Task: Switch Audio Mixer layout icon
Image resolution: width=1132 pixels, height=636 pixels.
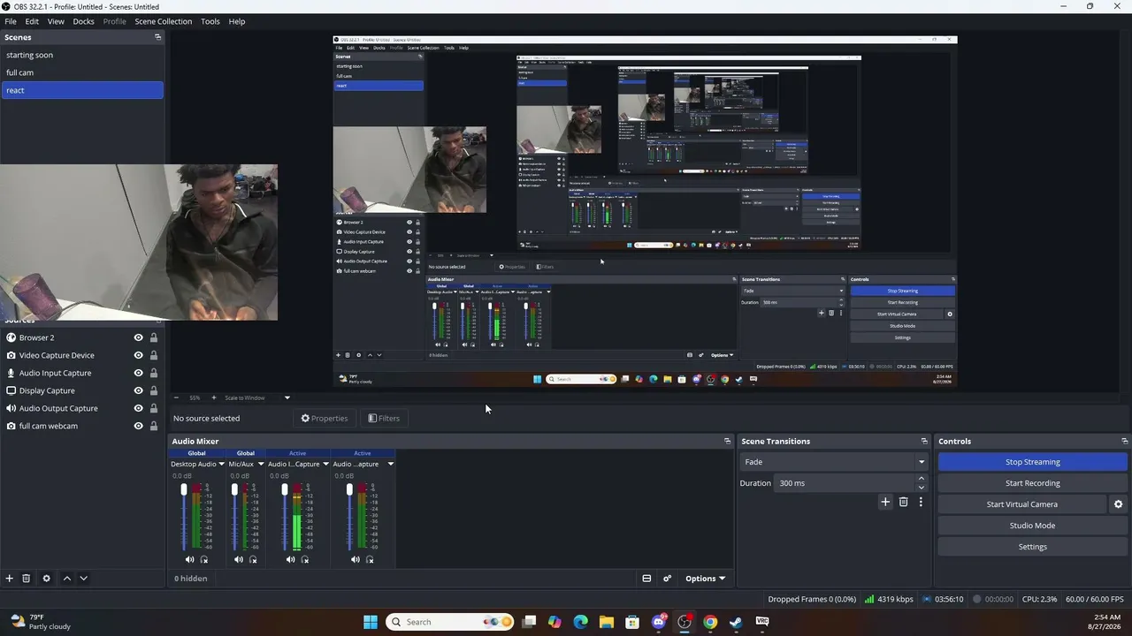Action: coord(646,579)
